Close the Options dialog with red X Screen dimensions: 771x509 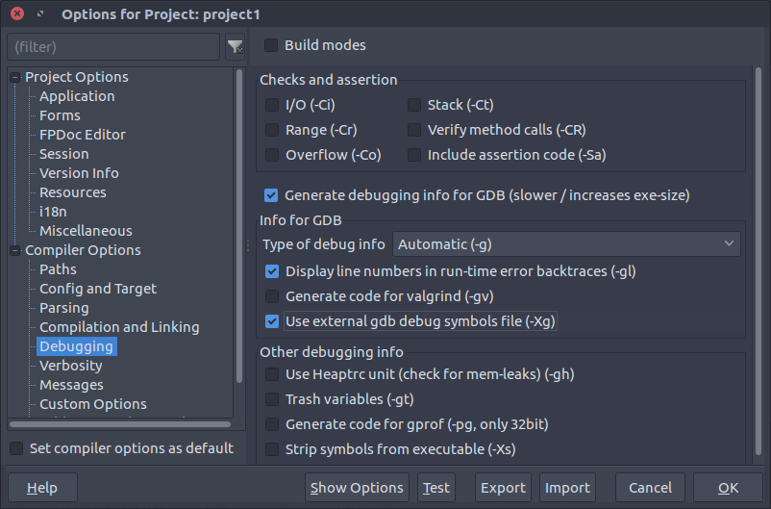coord(17,13)
